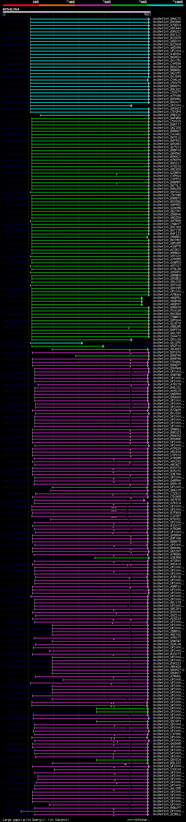Pick hit UniRef100_Q56R06
The width and height of the screenshot is (186, 822).
167,214
